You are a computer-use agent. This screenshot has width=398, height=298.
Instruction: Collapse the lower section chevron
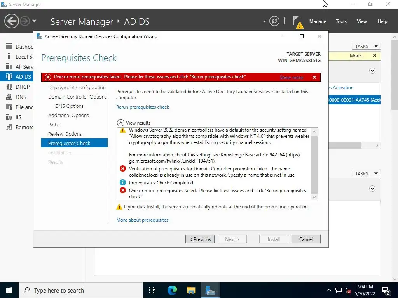372,189
